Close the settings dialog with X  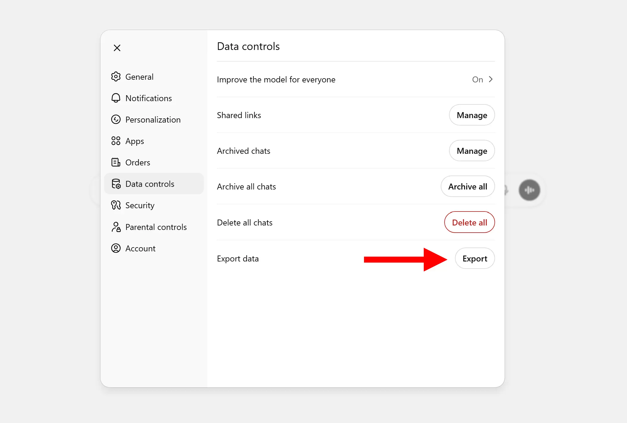pos(117,48)
